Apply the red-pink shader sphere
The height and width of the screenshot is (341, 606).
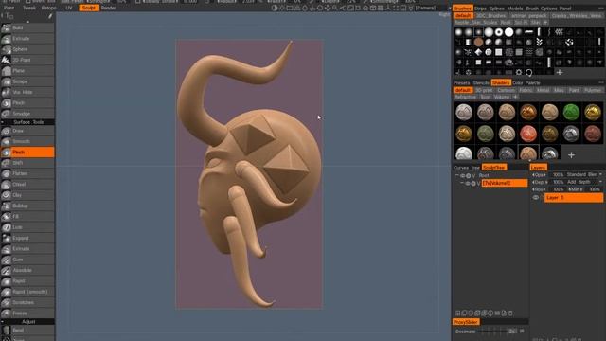(x=528, y=134)
